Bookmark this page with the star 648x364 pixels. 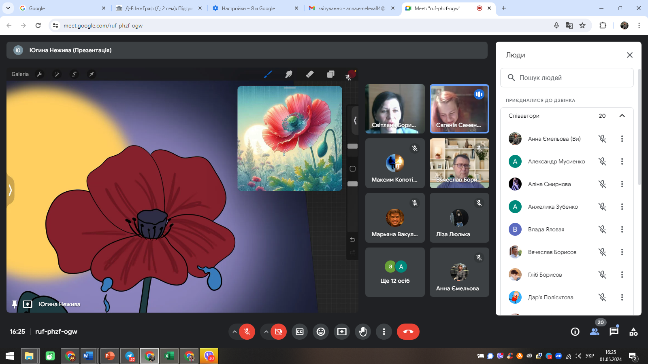click(582, 25)
